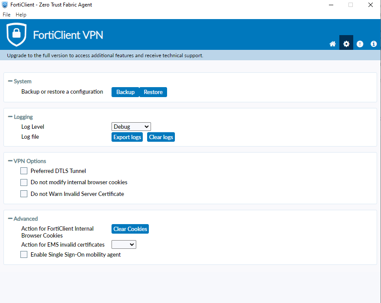Collapse the Advanced section

[10, 218]
